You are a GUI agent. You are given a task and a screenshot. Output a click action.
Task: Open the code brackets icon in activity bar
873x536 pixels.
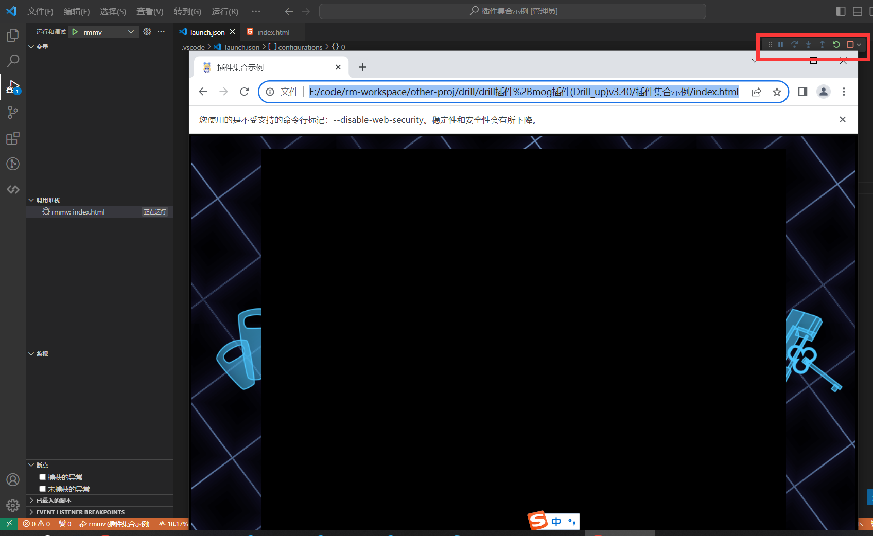point(13,189)
